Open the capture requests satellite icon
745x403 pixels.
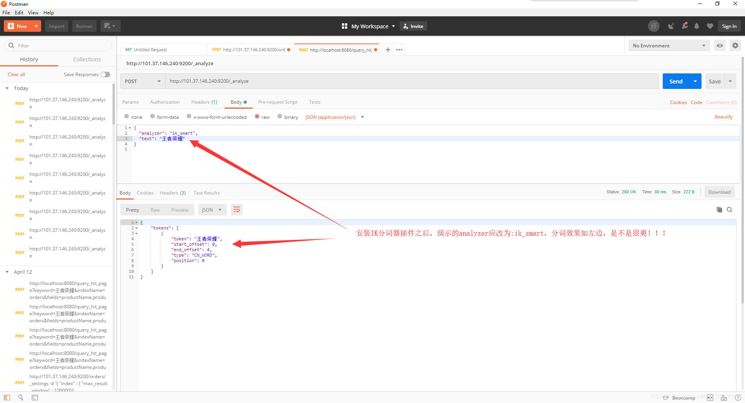click(671, 26)
